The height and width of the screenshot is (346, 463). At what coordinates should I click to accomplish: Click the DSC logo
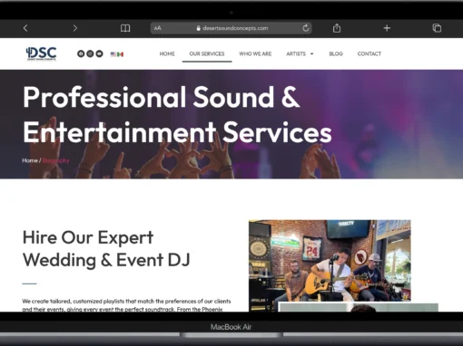coord(41,53)
